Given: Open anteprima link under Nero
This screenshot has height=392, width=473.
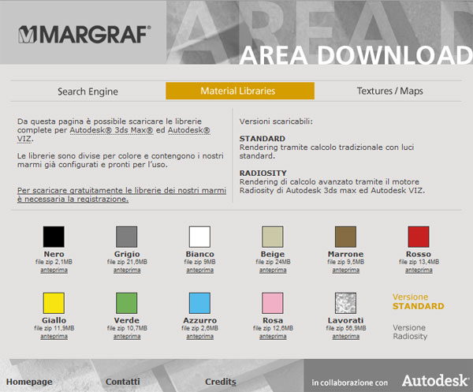Looking at the screenshot, I should (x=54, y=270).
